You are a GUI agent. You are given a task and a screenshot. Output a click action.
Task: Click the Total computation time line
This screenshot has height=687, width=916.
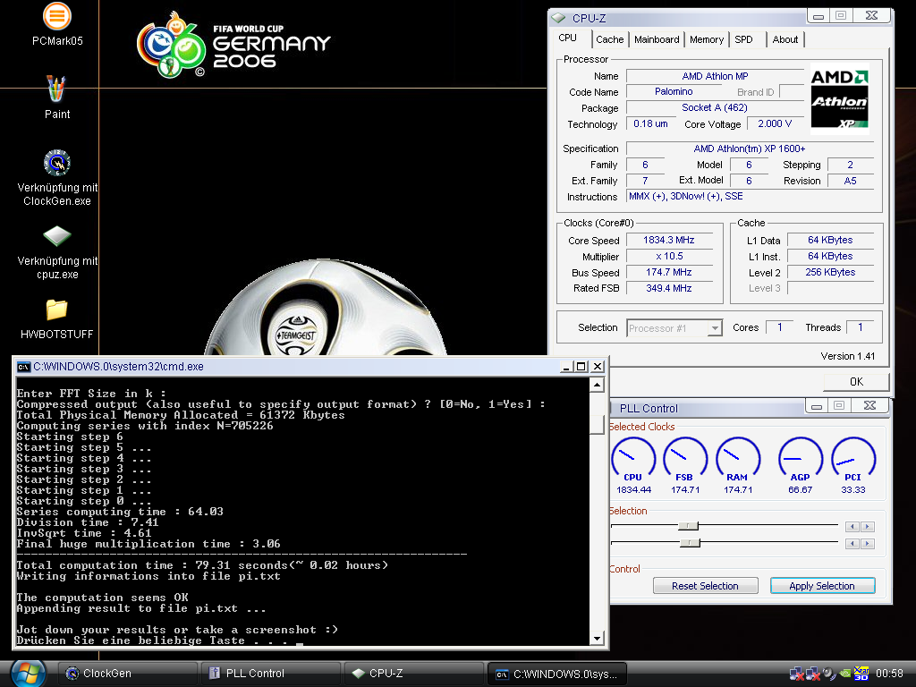[202, 565]
